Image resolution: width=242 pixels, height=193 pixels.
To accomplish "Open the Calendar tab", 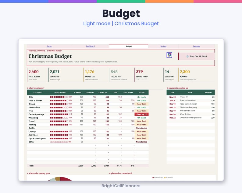I will click(196, 46).
